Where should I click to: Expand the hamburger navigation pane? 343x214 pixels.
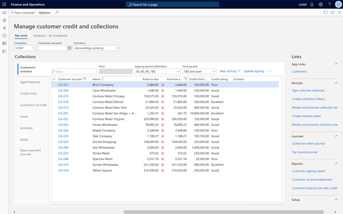pos(4,13)
